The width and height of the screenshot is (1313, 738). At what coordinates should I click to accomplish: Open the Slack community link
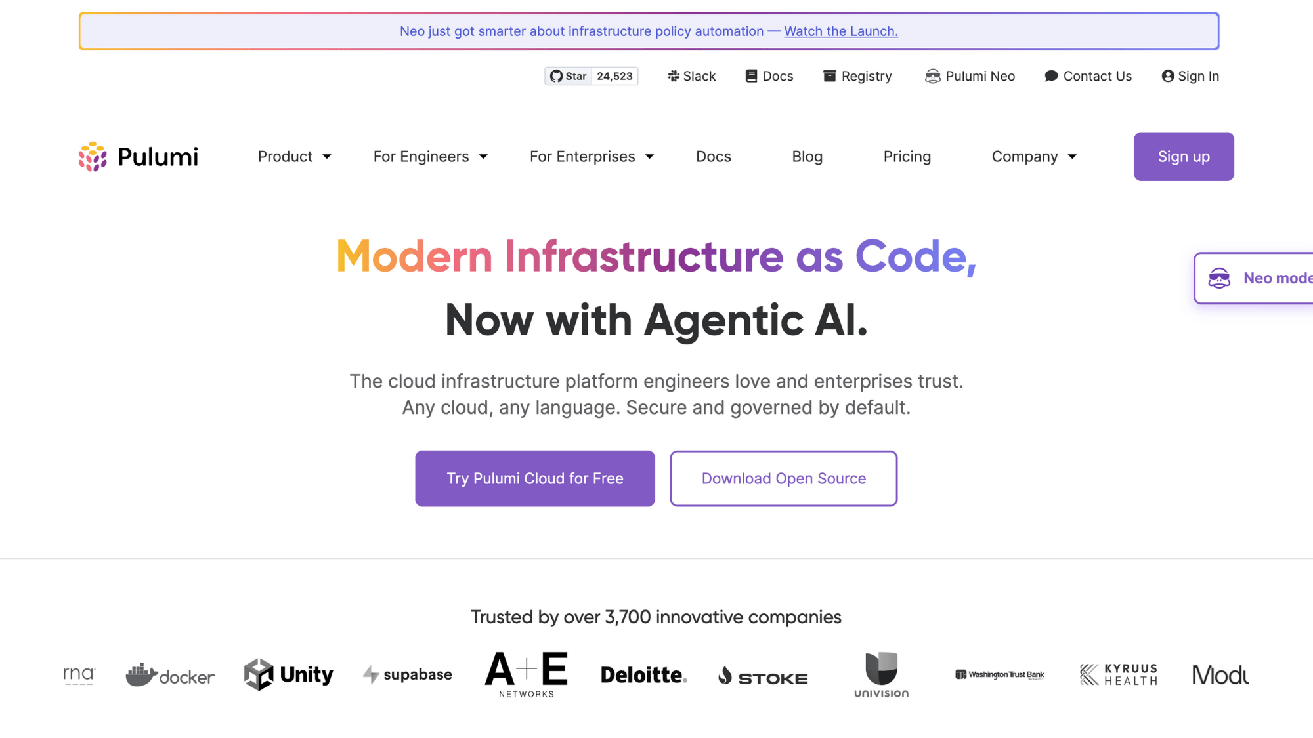click(692, 76)
